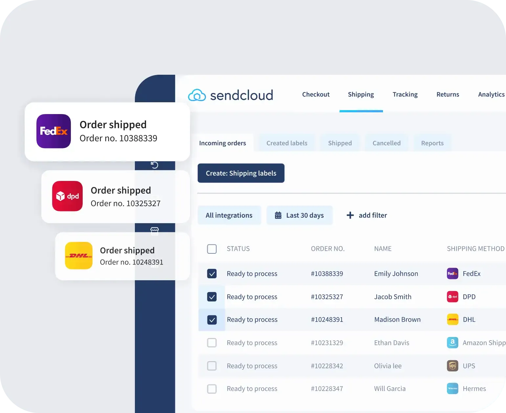Click the calendar icon on the Last 30 days filter
506x413 pixels.
(x=278, y=215)
